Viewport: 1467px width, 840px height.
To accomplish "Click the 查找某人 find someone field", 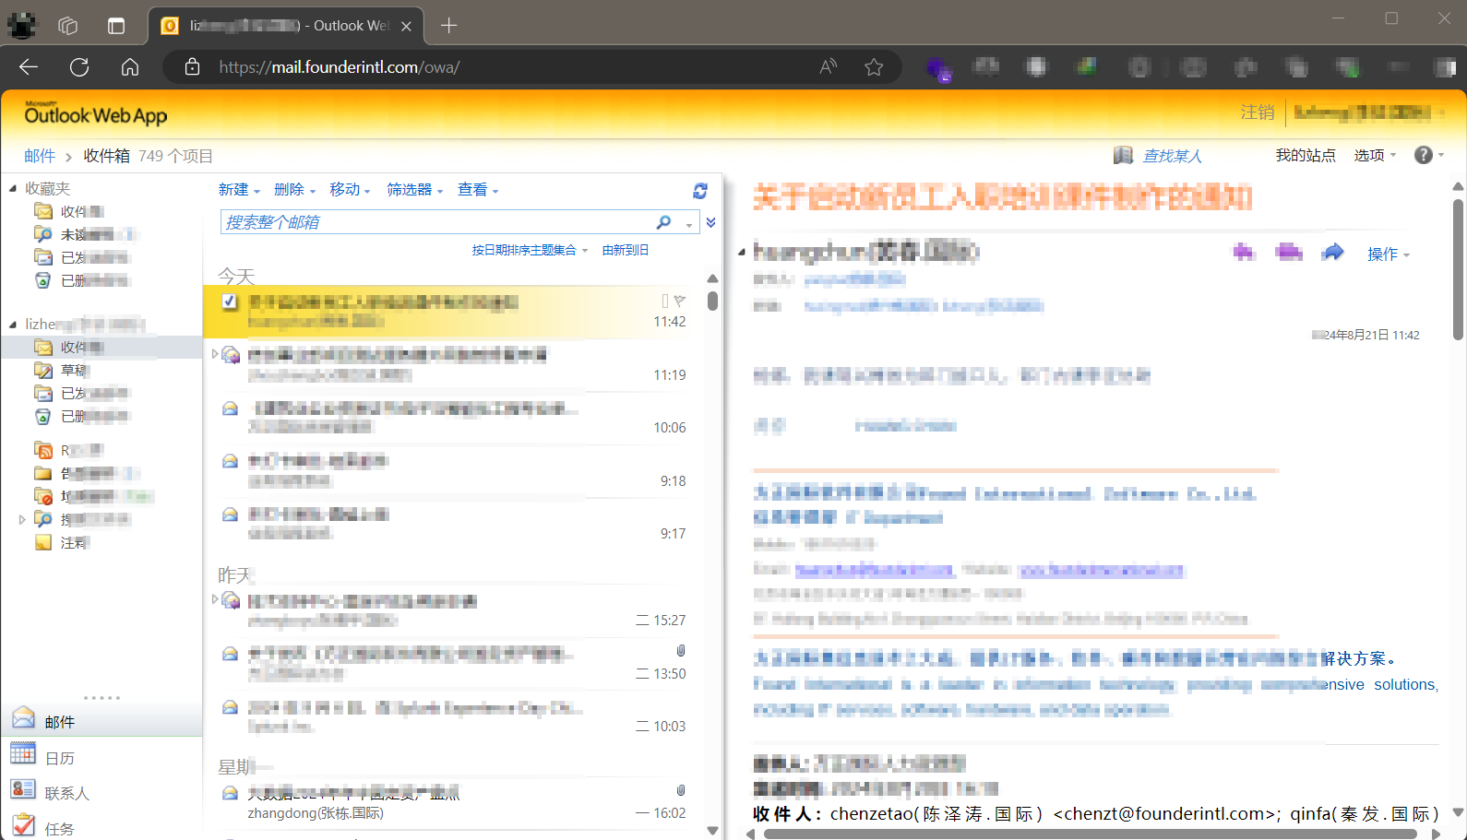I will [x=1173, y=156].
